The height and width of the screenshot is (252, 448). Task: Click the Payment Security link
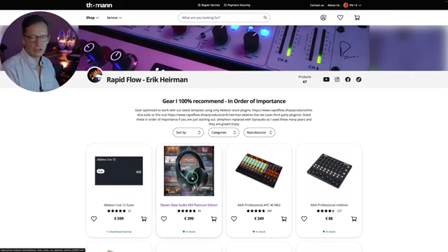237,5
